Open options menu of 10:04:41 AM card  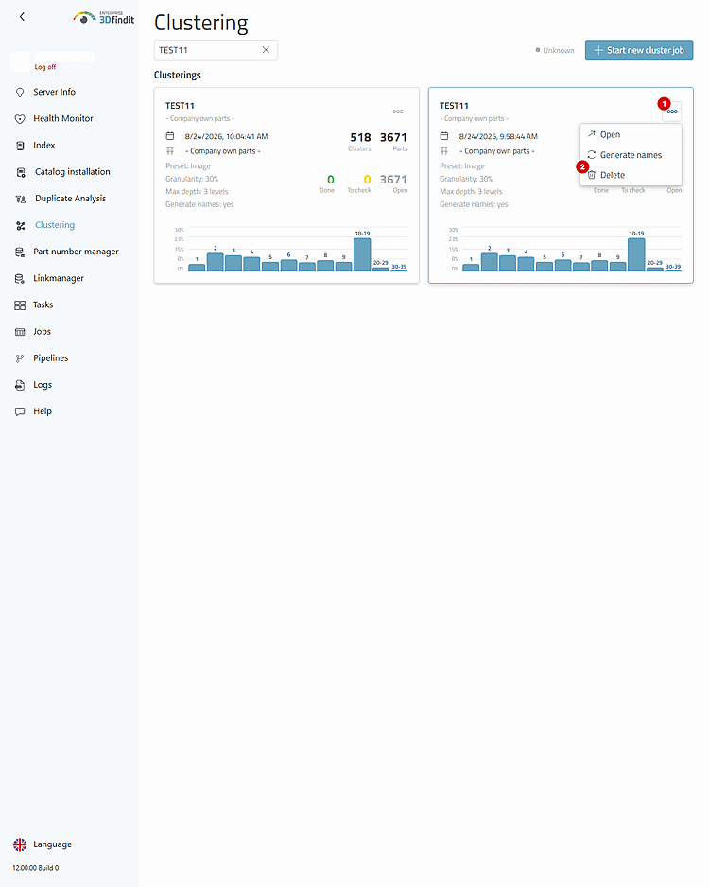[x=398, y=111]
